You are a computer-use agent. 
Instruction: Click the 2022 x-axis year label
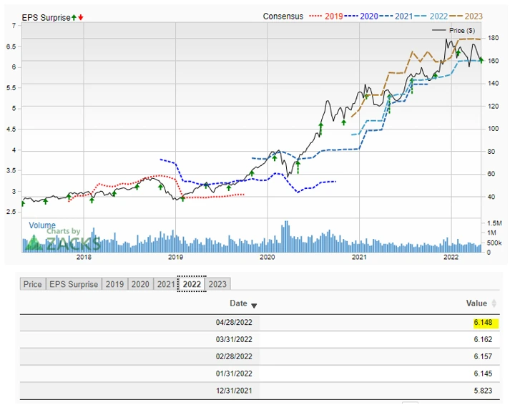point(451,257)
